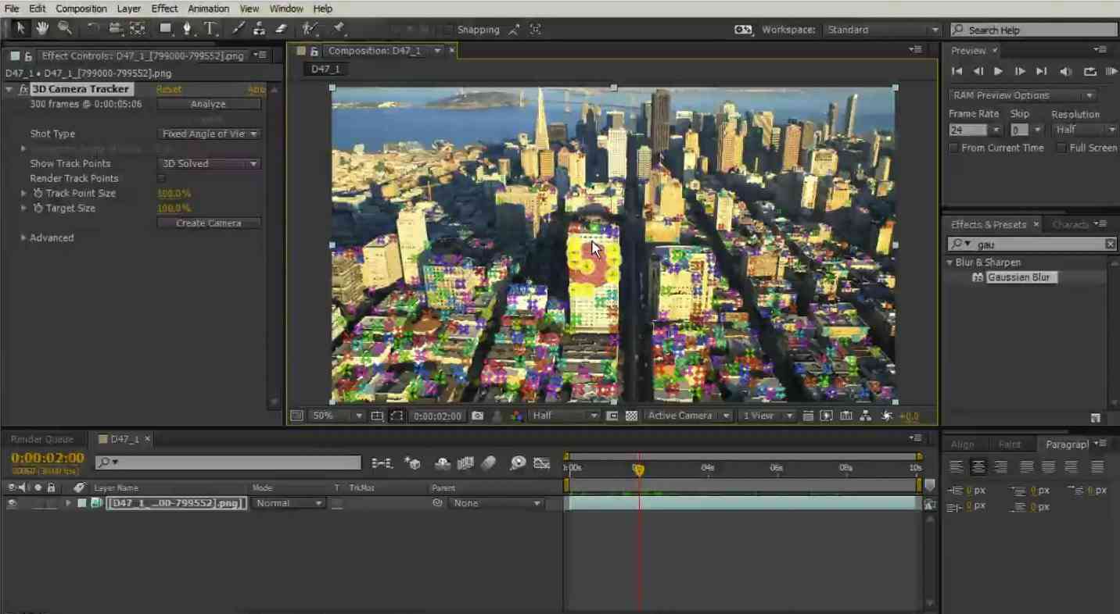Click the Analyze button
The height and width of the screenshot is (614, 1120).
coord(209,104)
